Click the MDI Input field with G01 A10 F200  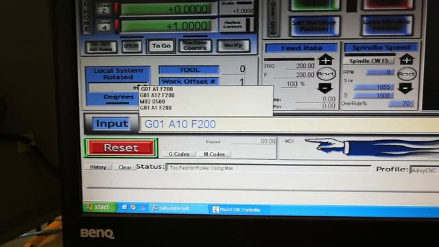(289, 124)
